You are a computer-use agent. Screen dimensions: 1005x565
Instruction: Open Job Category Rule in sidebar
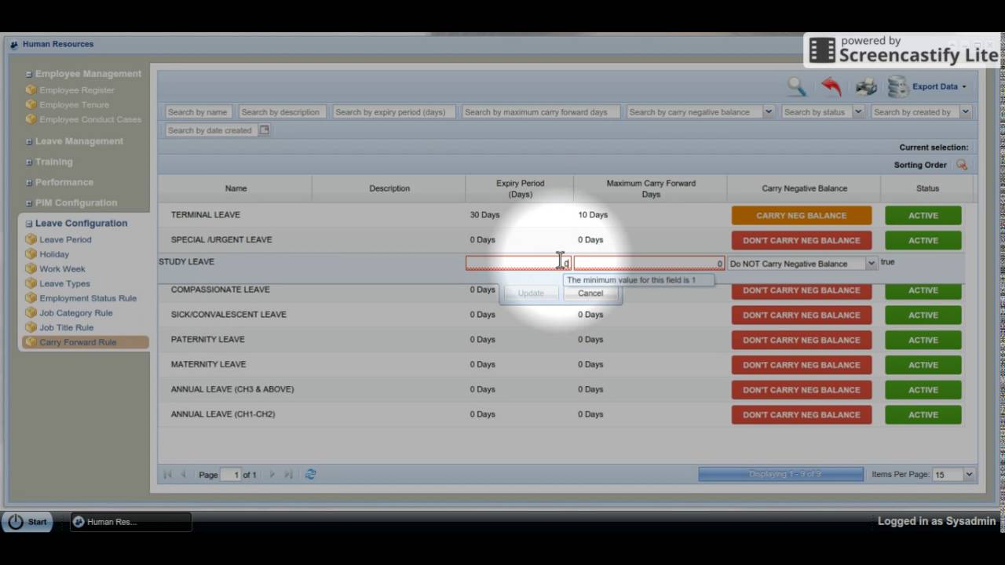(76, 313)
